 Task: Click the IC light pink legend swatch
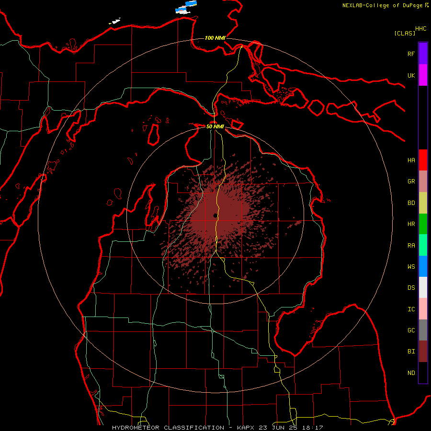tap(423, 309)
